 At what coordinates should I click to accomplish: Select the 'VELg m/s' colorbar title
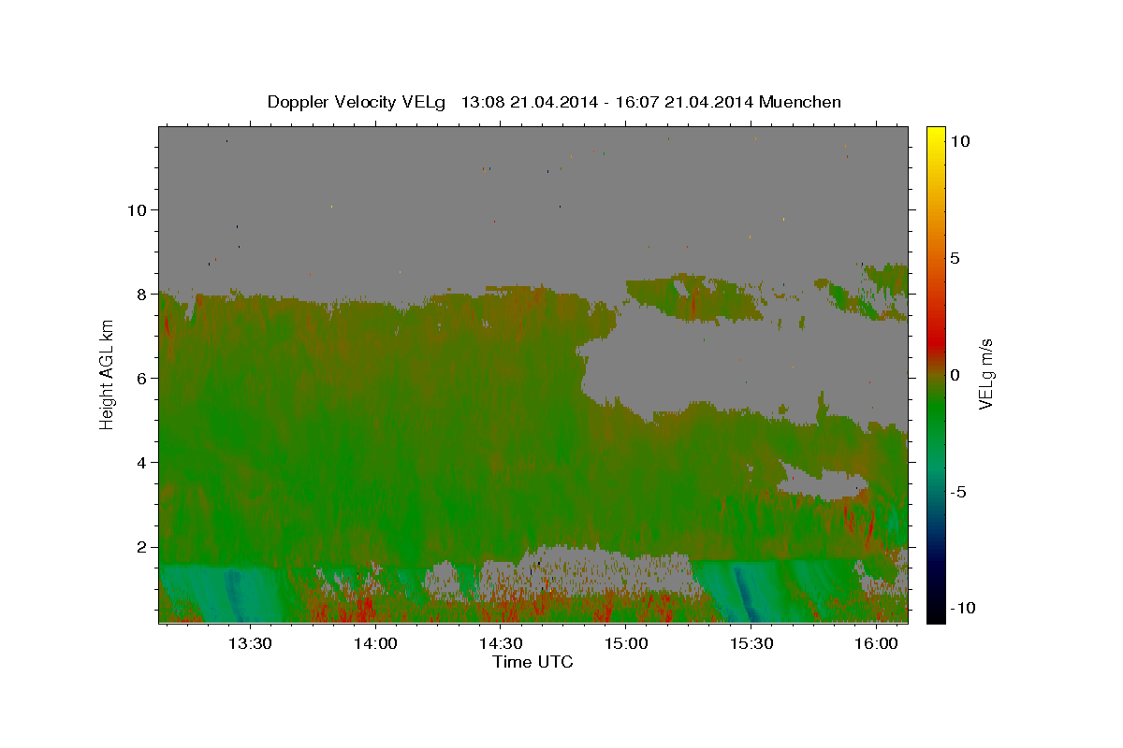[986, 374]
